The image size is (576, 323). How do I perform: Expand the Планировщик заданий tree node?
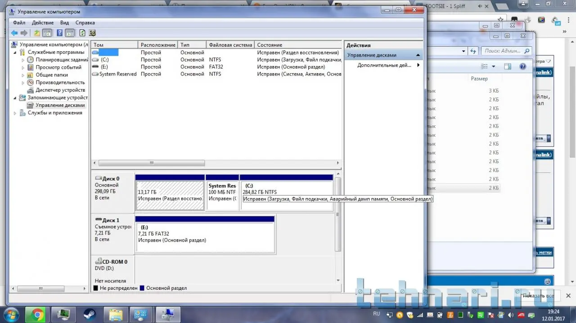point(23,60)
